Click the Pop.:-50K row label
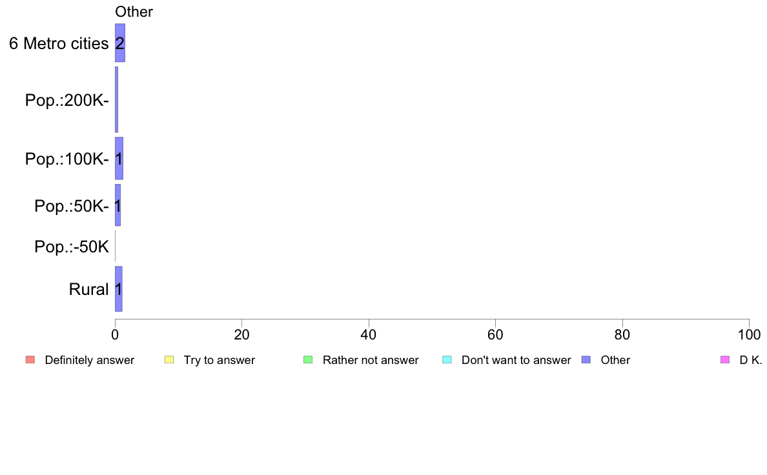 [72, 247]
